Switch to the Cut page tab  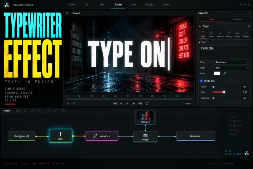point(86,5)
